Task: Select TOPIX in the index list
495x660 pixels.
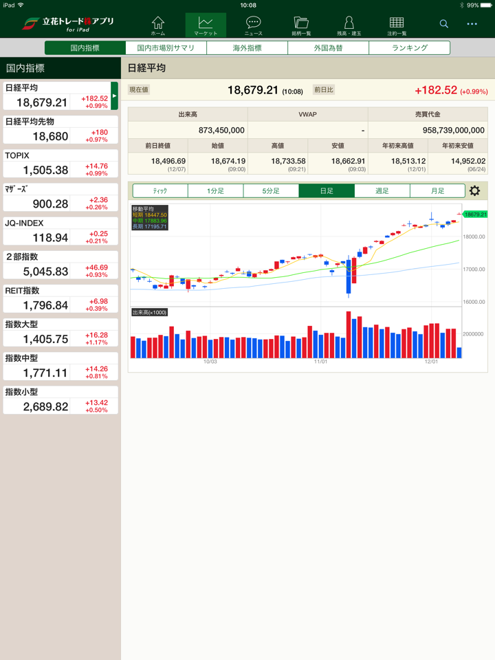Action: point(60,164)
